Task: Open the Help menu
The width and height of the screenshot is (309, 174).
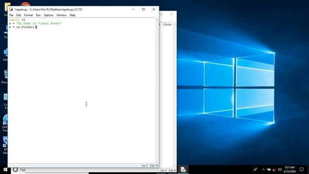Action: point(72,15)
